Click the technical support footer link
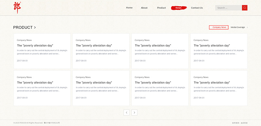The height and width of the screenshot is (126, 261). 240,123
